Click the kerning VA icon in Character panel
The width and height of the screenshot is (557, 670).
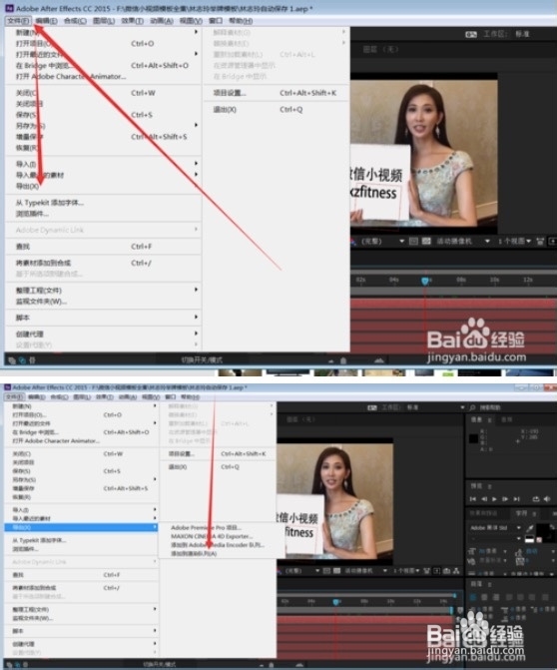tap(471, 561)
